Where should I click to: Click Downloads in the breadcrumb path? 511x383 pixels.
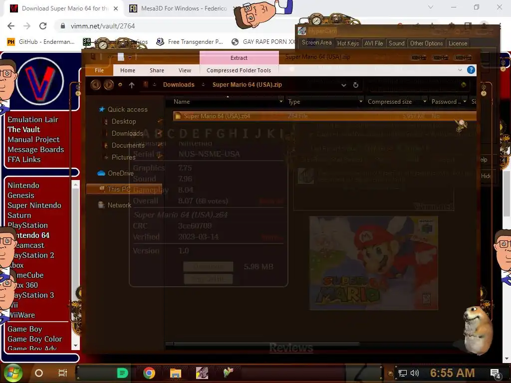click(179, 85)
